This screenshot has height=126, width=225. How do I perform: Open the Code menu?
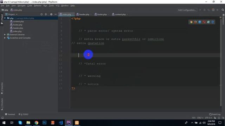pyautogui.click(x=30, y=6)
